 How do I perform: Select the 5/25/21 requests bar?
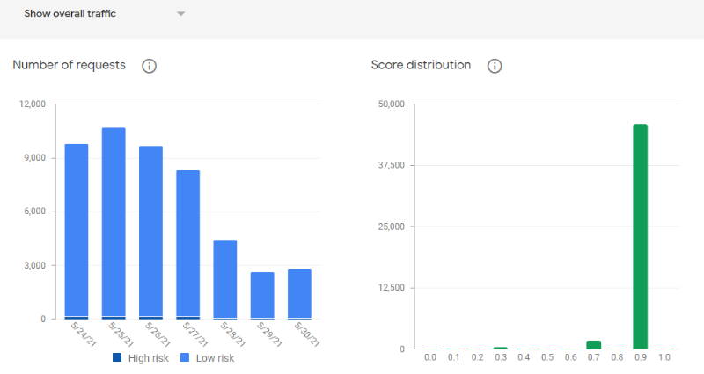point(114,222)
